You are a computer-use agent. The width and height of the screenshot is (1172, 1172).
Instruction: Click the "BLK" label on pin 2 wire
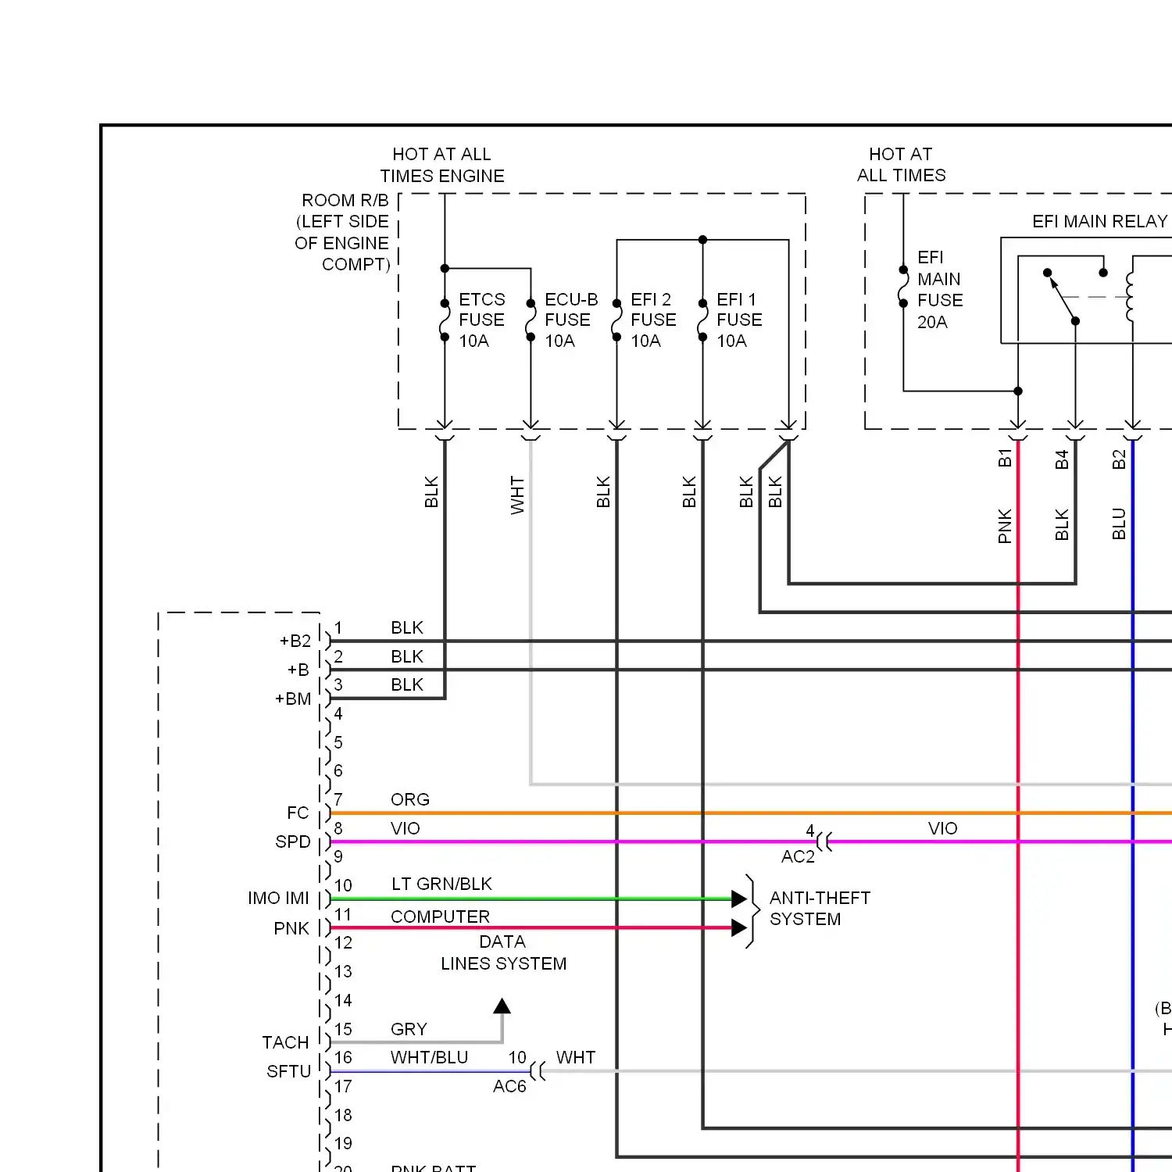pos(407,656)
